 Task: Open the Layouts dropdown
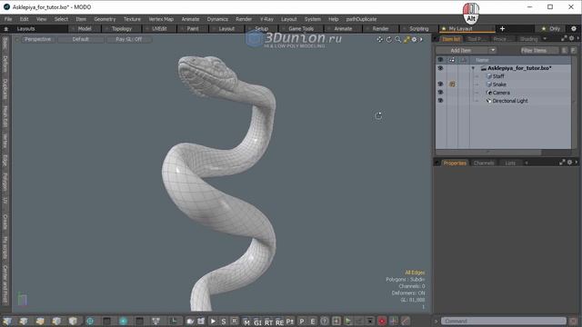pyautogui.click(x=25, y=28)
